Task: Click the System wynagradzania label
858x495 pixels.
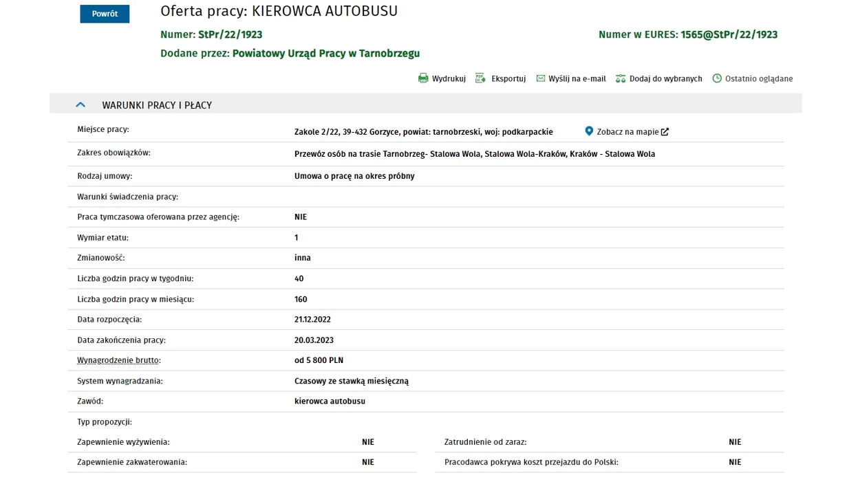Action: [120, 381]
